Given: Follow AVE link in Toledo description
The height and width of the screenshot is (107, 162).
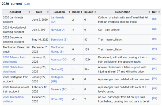Looking at the screenshot, I should (104, 97).
